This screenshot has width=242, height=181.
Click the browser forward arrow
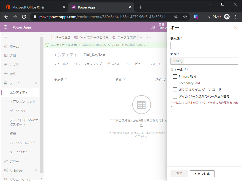[x=15, y=17]
